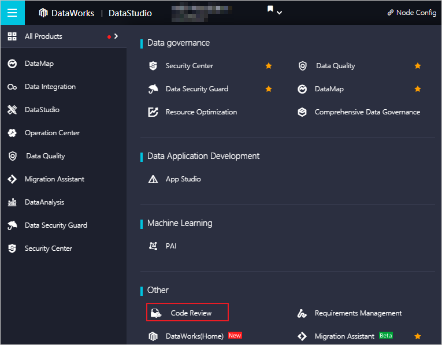
Task: Click the Migration Assistant sidebar icon
Action: pyautogui.click(x=12, y=179)
